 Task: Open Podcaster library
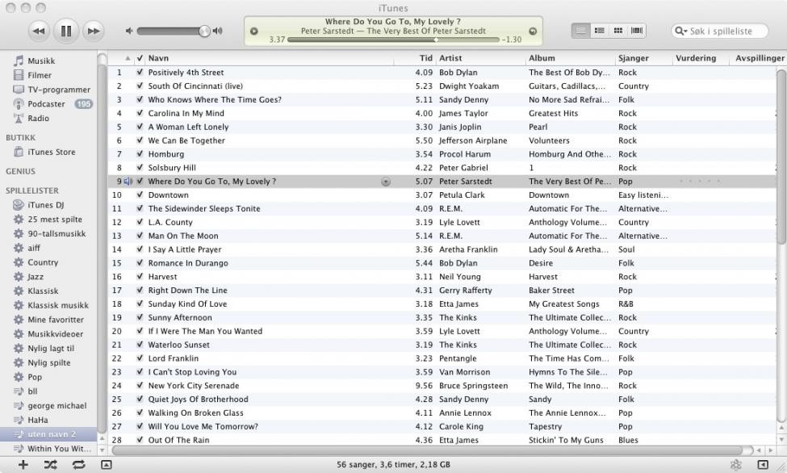(x=46, y=104)
